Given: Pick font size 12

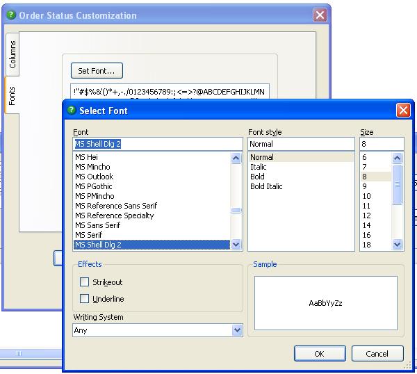Looking at the screenshot, I should 367,216.
